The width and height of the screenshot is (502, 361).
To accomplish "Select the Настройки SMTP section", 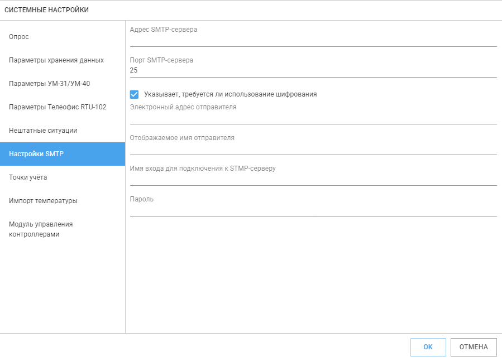I will [x=63, y=154].
